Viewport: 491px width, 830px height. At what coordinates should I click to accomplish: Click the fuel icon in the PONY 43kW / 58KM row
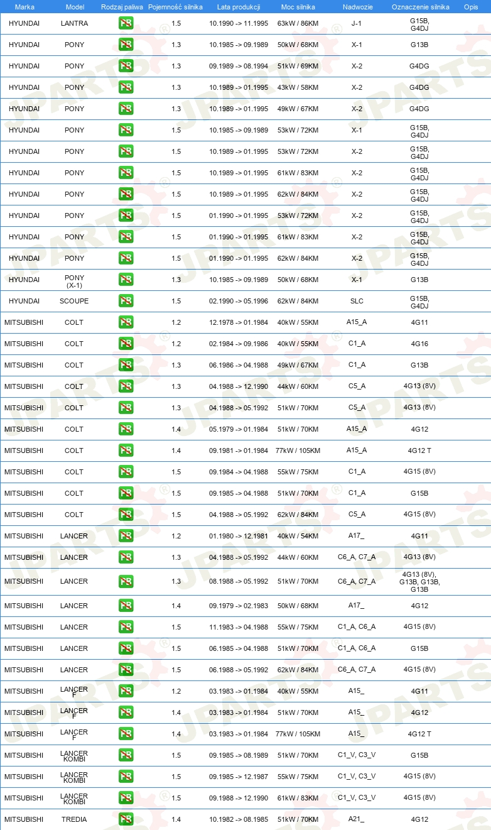126,87
